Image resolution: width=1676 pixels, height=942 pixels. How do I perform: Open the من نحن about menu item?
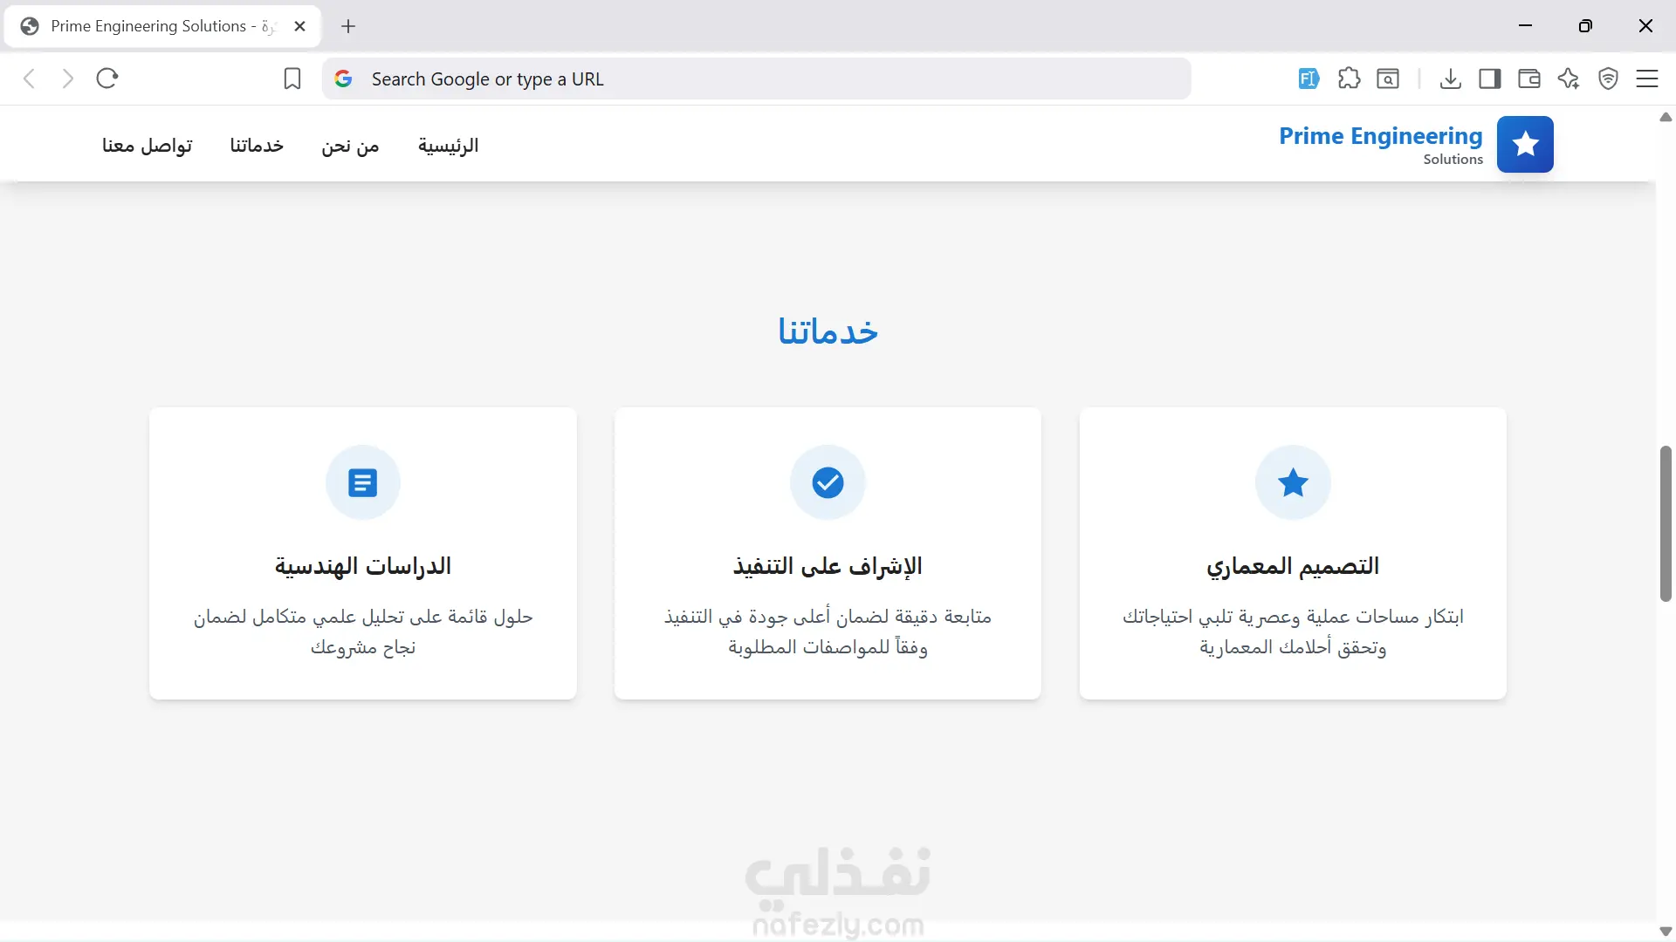click(350, 146)
